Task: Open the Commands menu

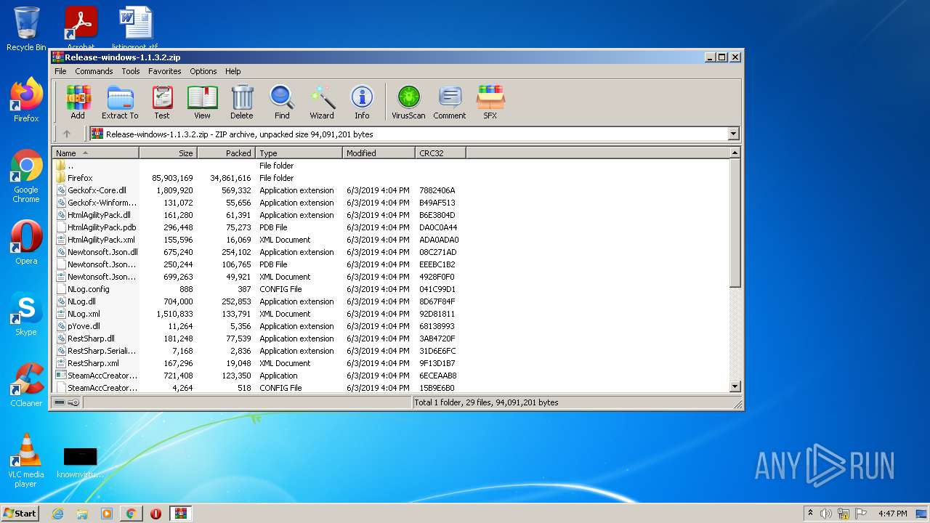Action: tap(94, 71)
